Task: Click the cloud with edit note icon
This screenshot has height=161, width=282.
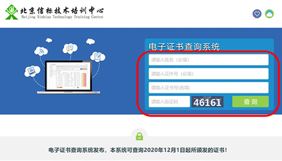Action: pos(97,56)
